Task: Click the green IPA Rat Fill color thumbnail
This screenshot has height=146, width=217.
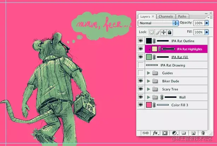Action: point(149,57)
